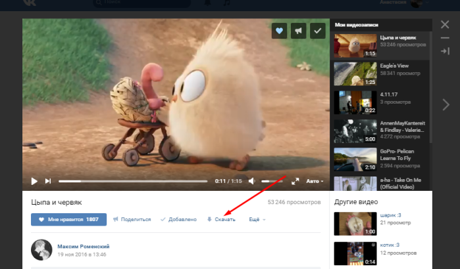Open a-ha - Take On Me video title
Viewport: 460px width, 269px height.
click(401, 183)
